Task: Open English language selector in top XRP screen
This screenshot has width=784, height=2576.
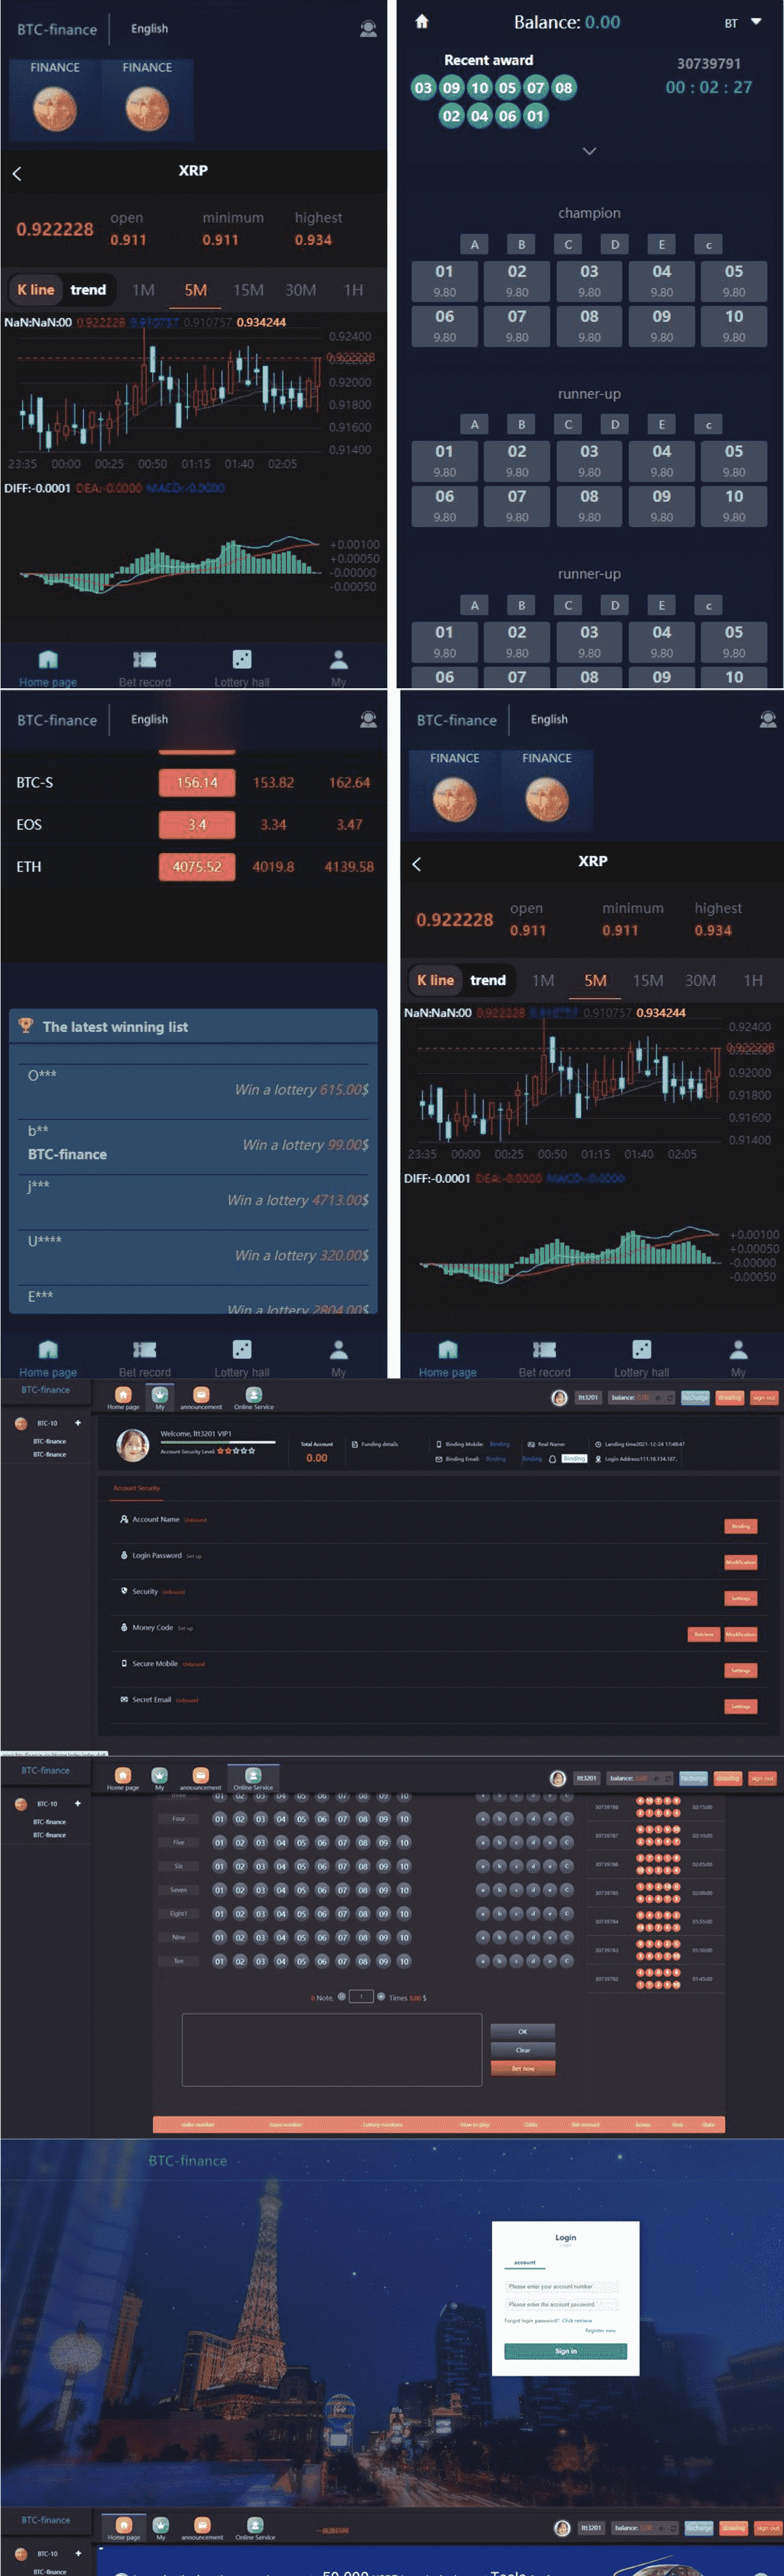Action: pos(149,29)
